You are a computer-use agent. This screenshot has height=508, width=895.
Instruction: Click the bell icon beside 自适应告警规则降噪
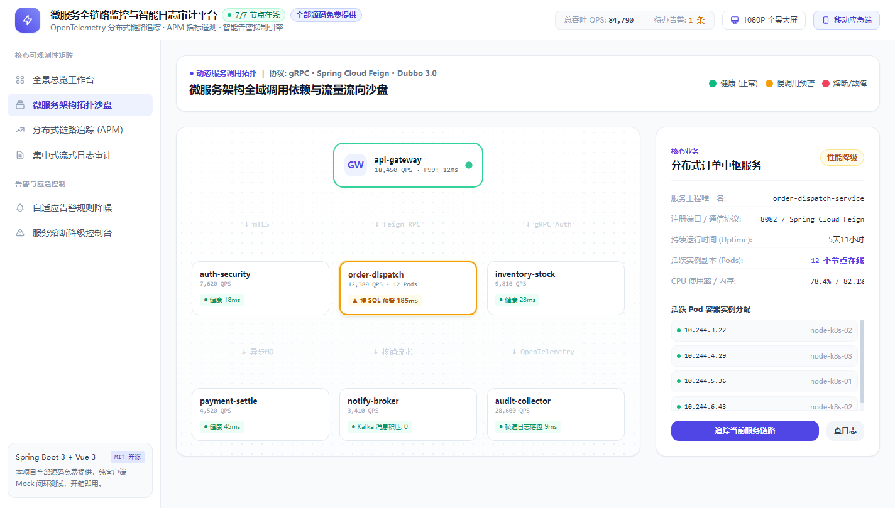pos(20,208)
